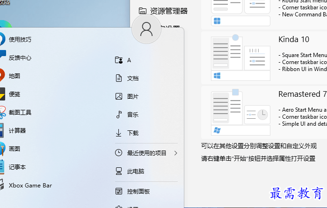Open the user account avatar
Screen dimensions: 327x208
(146, 29)
